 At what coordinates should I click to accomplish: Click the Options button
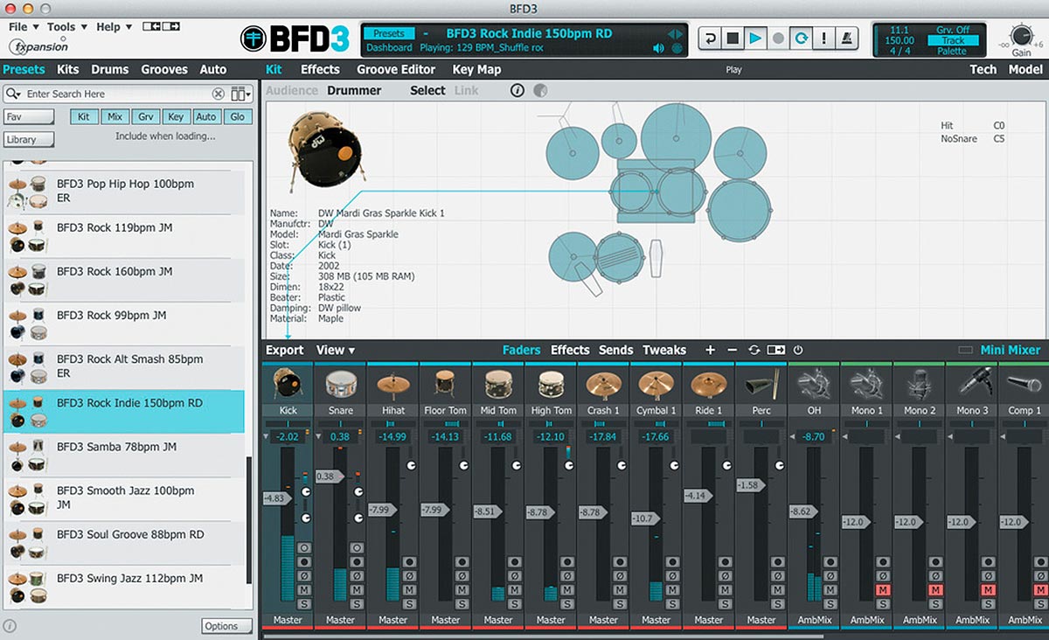(227, 626)
